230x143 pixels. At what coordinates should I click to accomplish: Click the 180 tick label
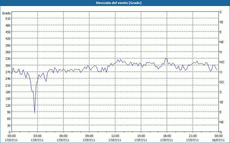coord(8,92)
